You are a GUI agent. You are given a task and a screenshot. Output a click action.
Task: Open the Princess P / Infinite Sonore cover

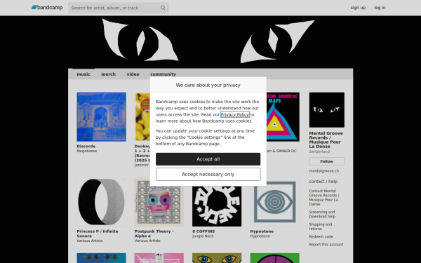coord(101,202)
